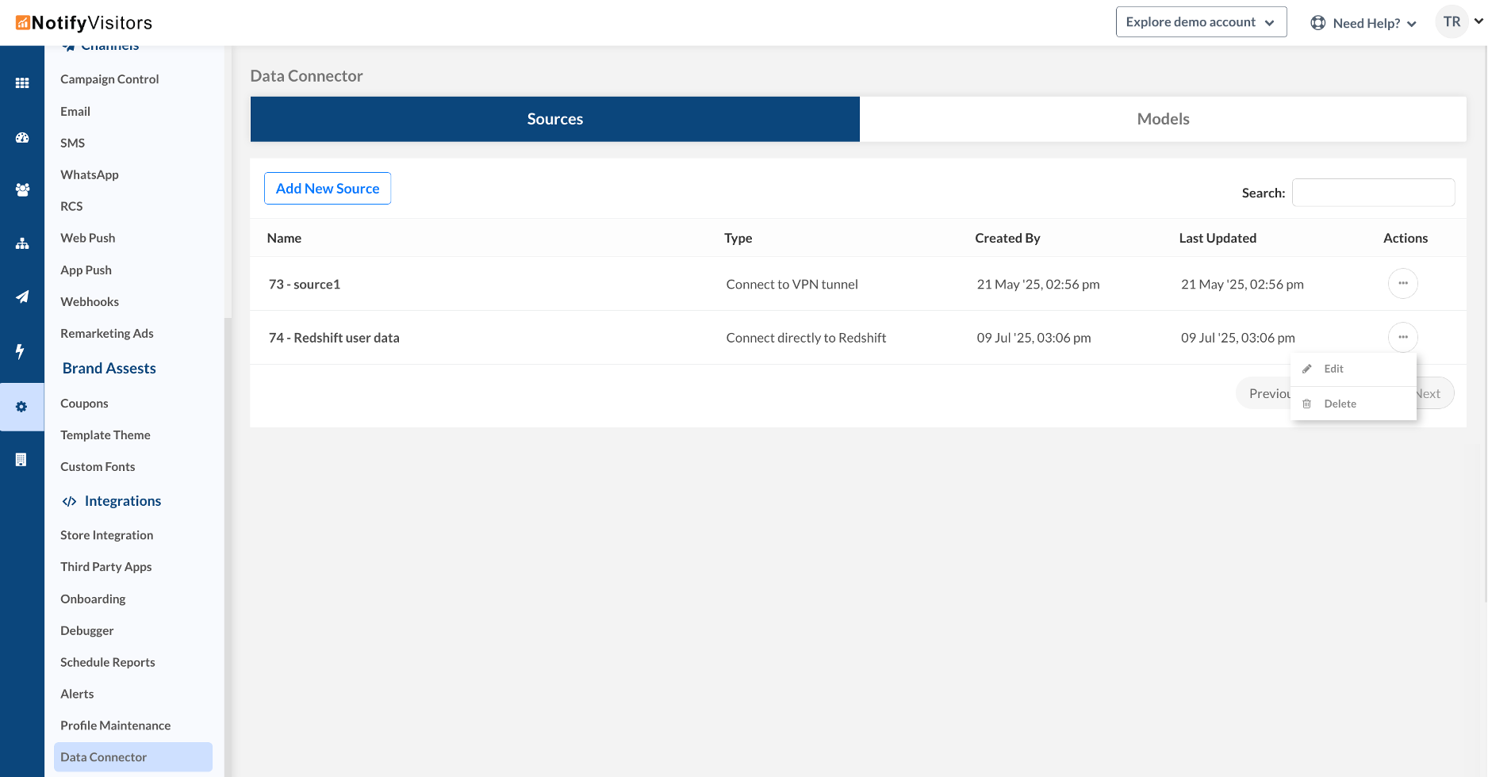
Task: Click the trash icon beside Delete
Action: click(1307, 404)
